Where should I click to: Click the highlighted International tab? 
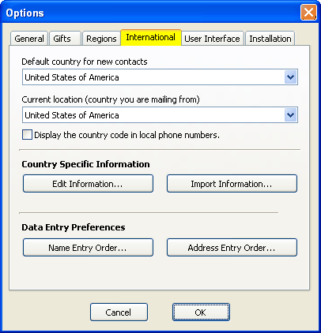point(151,38)
